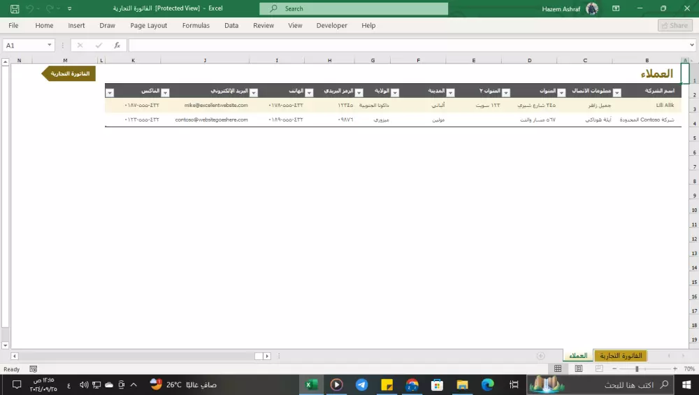The width and height of the screenshot is (699, 395).
Task: Click the Enter checkmark icon beside the formula bar
Action: 99,45
